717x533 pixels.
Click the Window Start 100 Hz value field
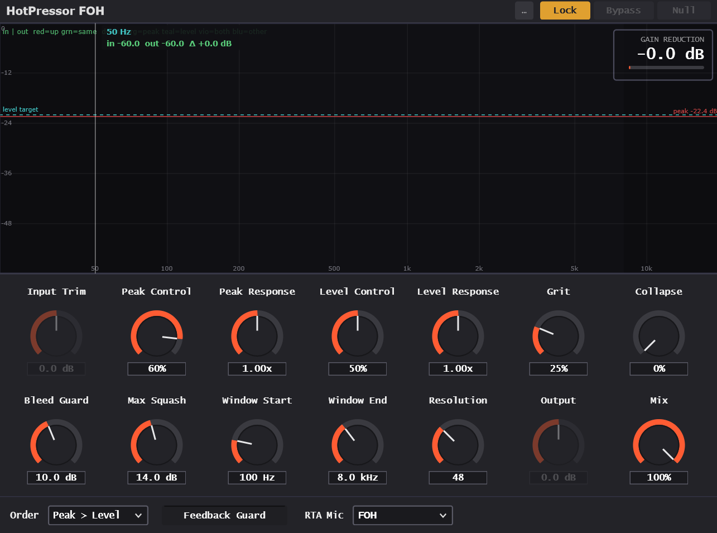pyautogui.click(x=257, y=477)
